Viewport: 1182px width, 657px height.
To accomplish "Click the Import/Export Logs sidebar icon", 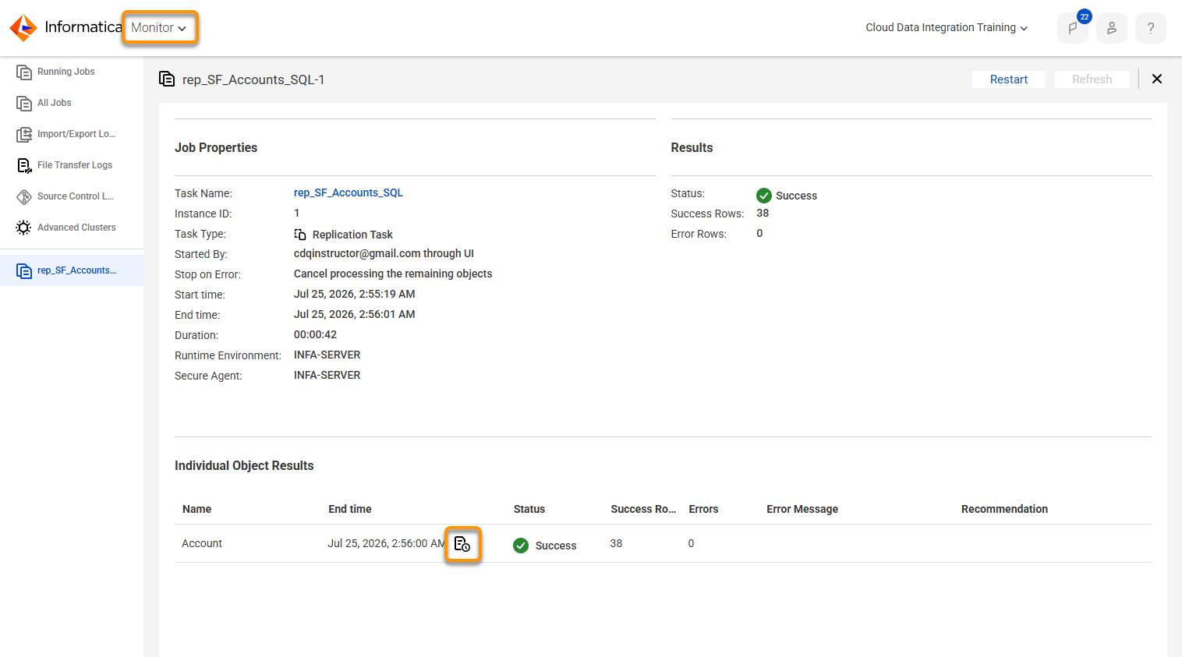I will click(x=24, y=134).
